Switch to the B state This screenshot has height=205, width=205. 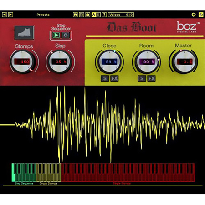tap(98, 15)
